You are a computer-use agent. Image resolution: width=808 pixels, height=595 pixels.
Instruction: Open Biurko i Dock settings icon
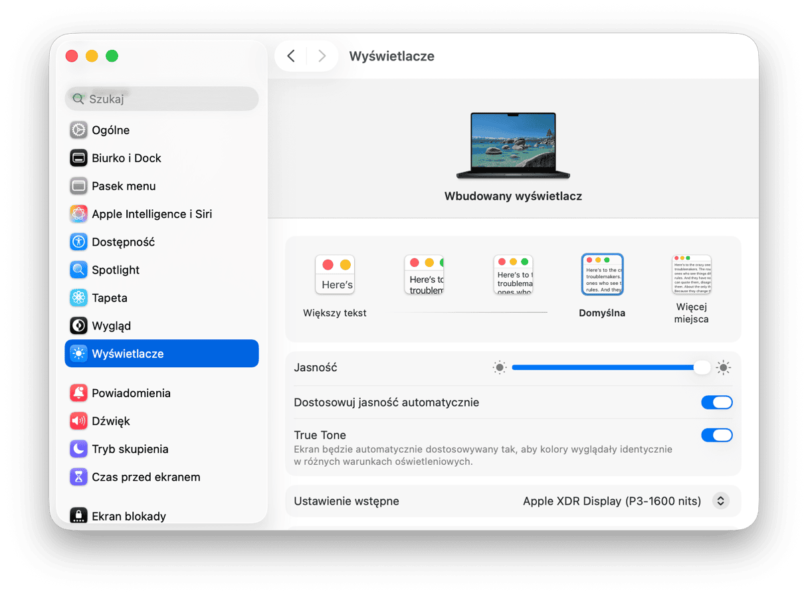79,158
